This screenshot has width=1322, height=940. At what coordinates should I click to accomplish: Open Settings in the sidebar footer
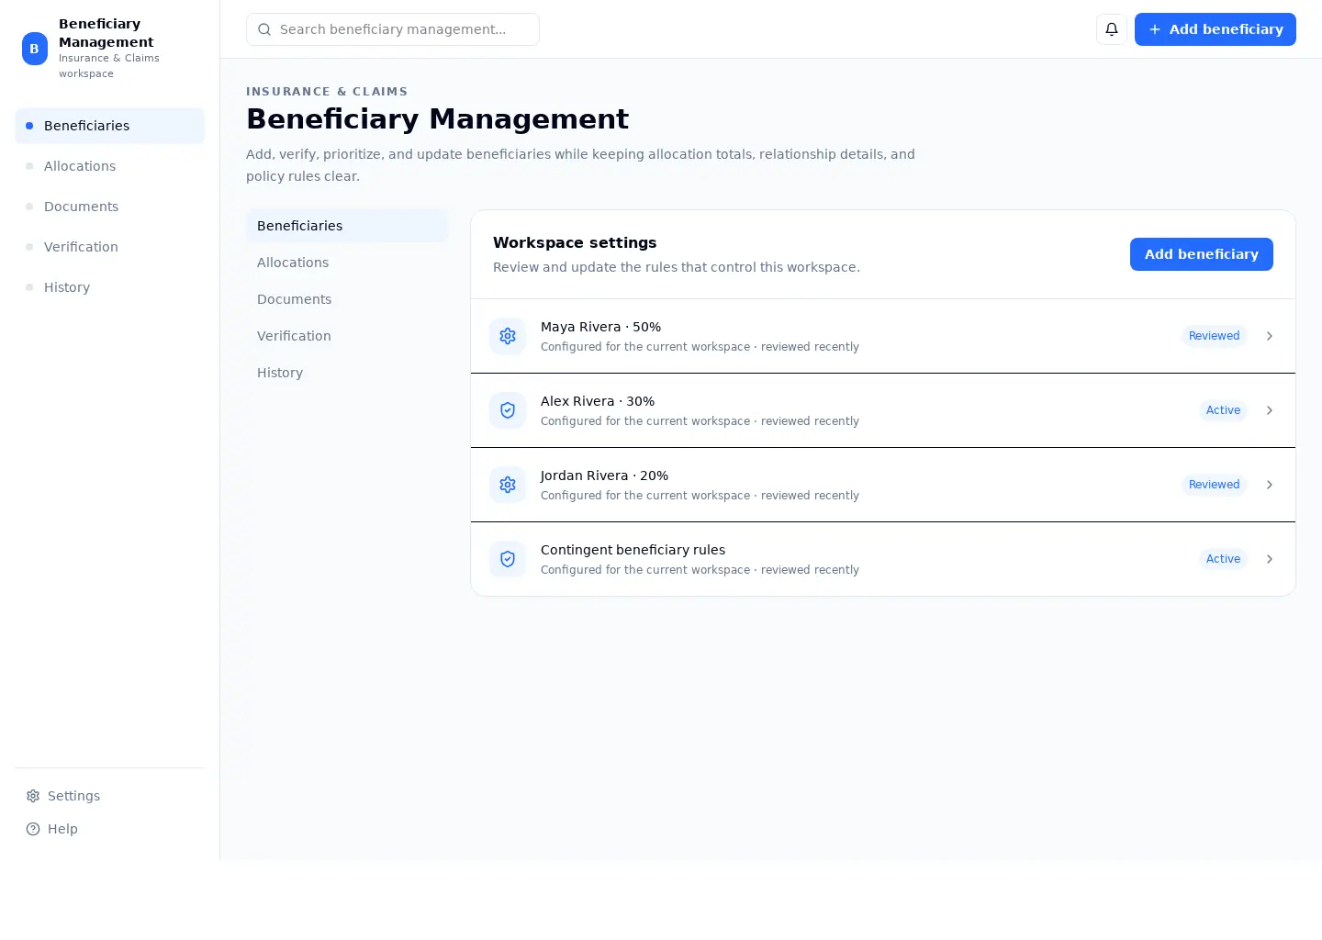tap(109, 796)
